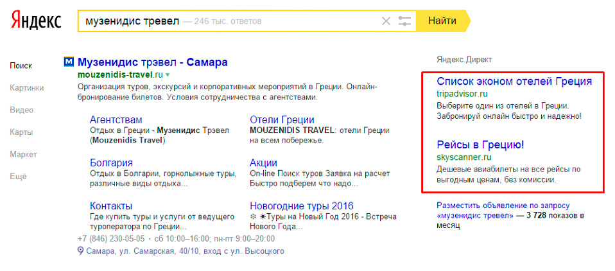
Task: Click the Список эконом отелей Греция ad
Action: 514,81
